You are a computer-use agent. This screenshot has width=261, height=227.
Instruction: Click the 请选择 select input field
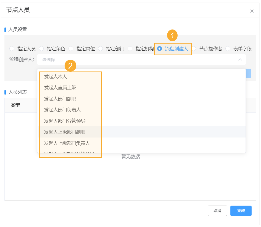tap(139, 59)
